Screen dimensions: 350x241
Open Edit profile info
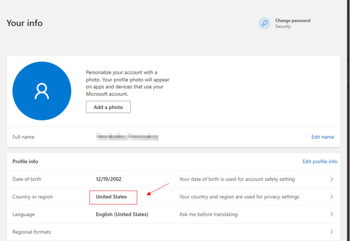320,162
